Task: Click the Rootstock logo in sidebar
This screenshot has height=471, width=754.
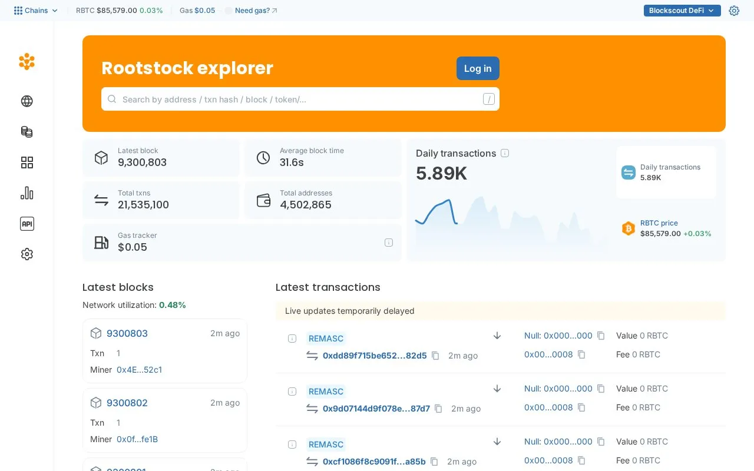Action: click(x=27, y=61)
